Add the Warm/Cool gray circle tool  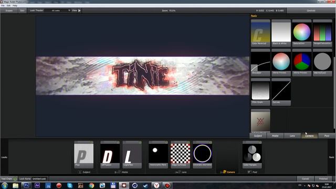(x=322, y=62)
